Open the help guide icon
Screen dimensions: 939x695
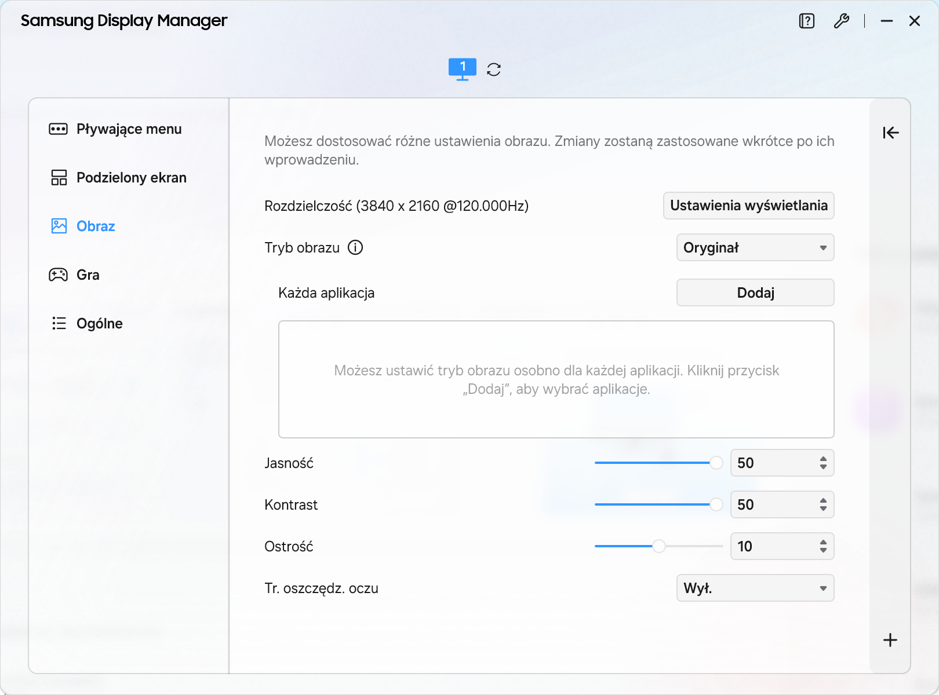[x=806, y=21]
